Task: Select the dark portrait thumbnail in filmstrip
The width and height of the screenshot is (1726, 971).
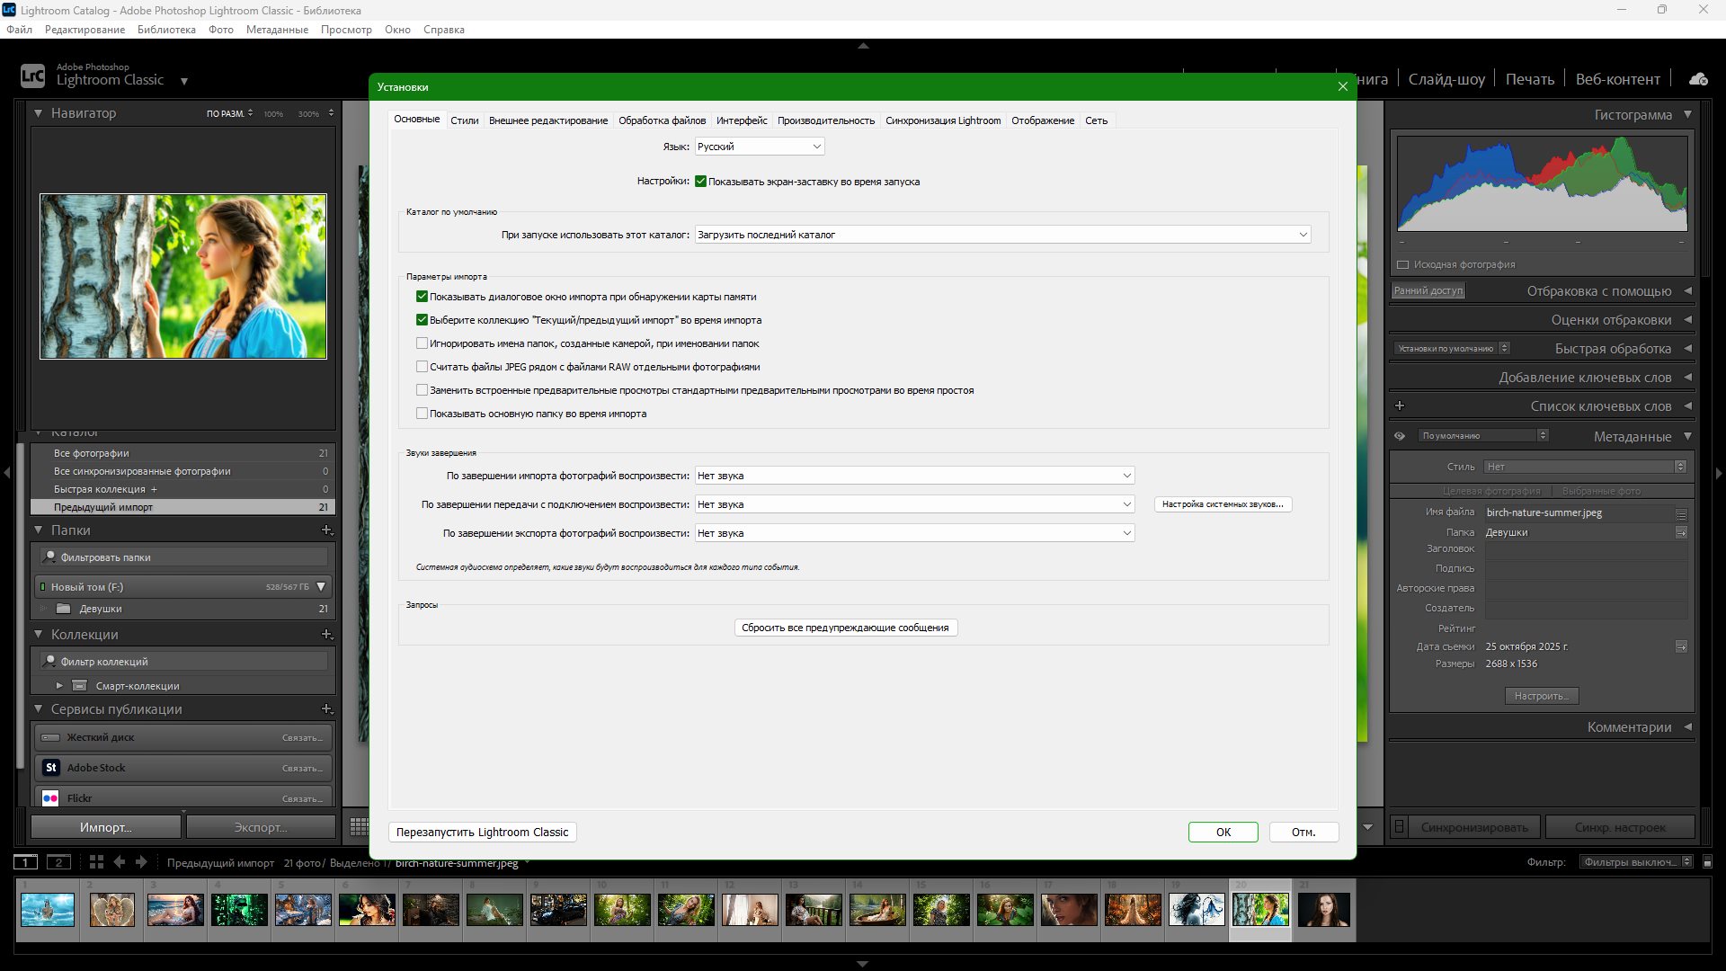Action: tap(1323, 910)
